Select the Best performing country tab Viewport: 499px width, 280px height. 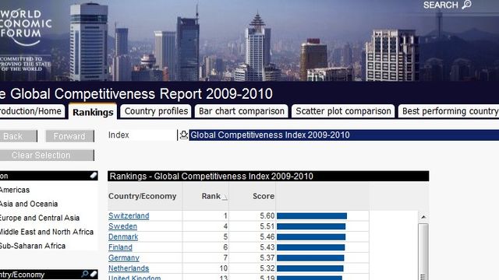coord(449,111)
